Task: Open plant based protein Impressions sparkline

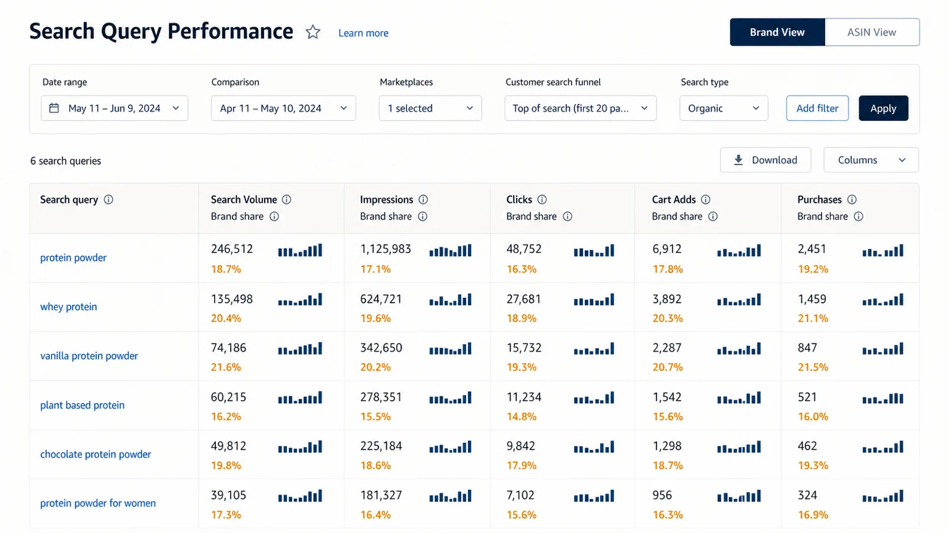Action: tap(450, 398)
